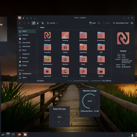
Task: Select the Music folder icon in the grid
Action: coord(83,59)
